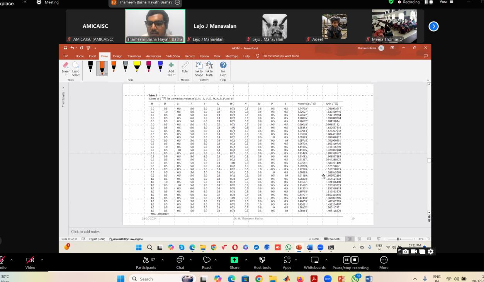The width and height of the screenshot is (484, 282).
Task: Switch to Slide Sorter view
Action: click(x=360, y=239)
